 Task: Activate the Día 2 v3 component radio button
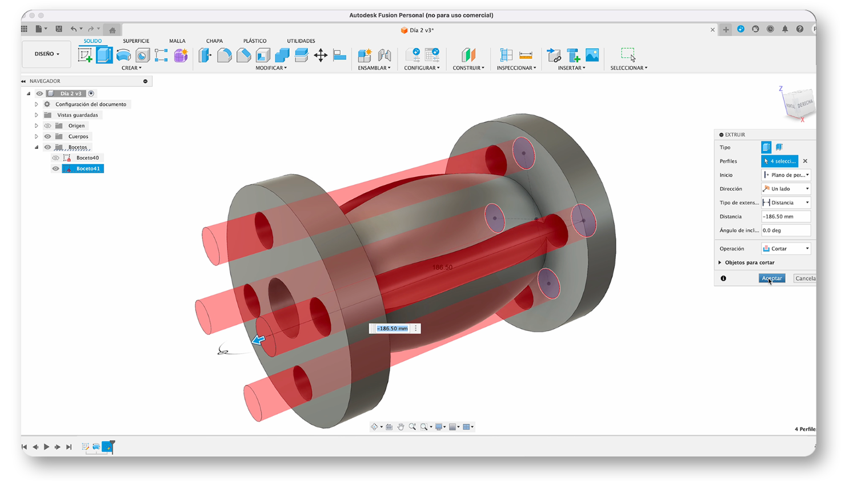point(91,94)
